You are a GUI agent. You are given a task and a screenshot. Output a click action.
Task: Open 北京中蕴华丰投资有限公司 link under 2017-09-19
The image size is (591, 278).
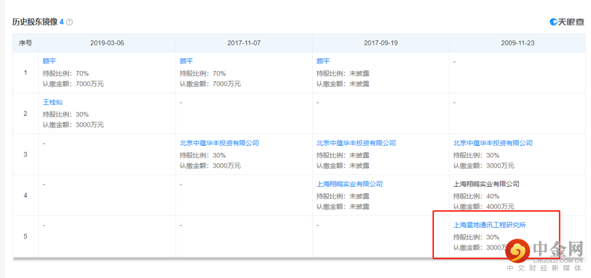(356, 143)
